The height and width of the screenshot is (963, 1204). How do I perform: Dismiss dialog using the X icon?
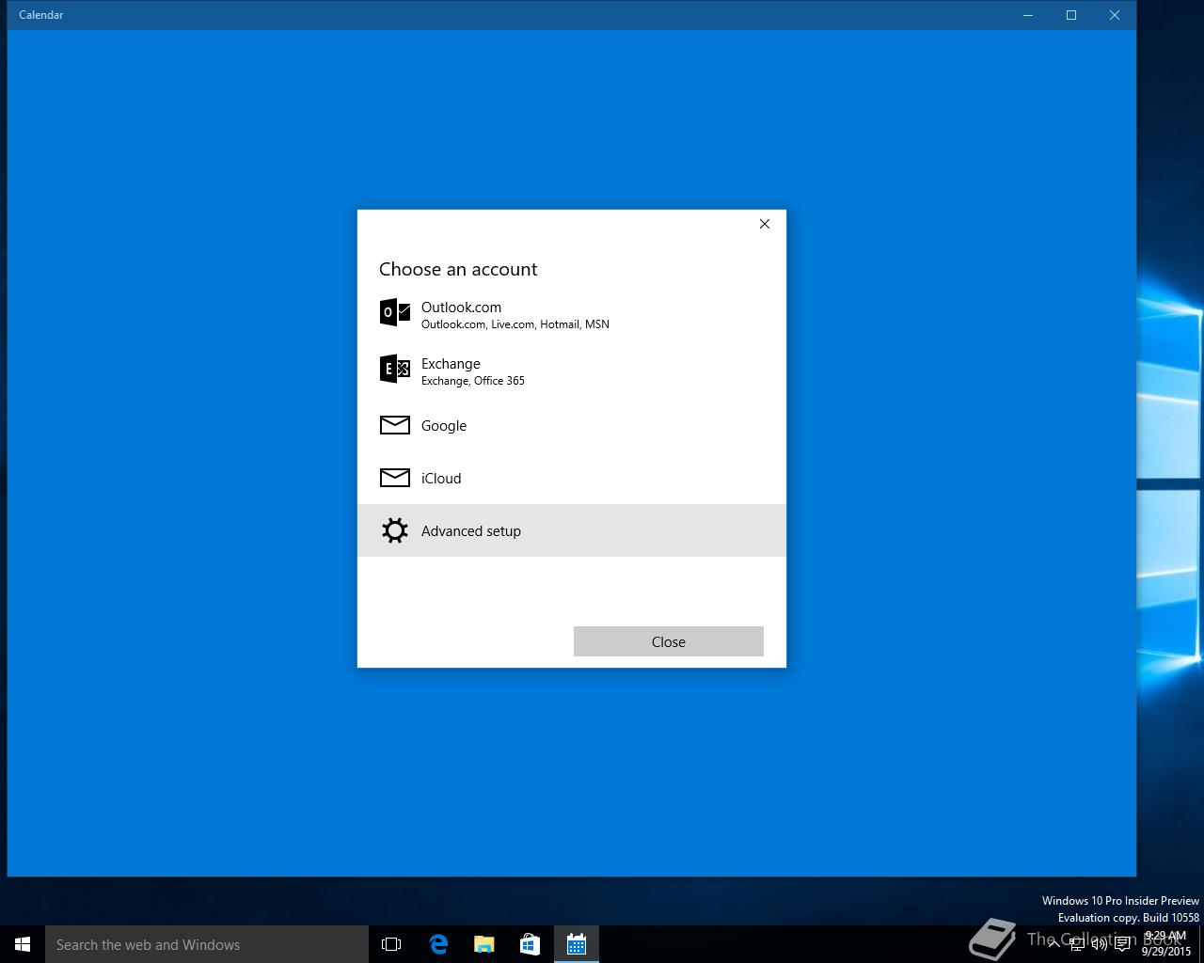[765, 224]
